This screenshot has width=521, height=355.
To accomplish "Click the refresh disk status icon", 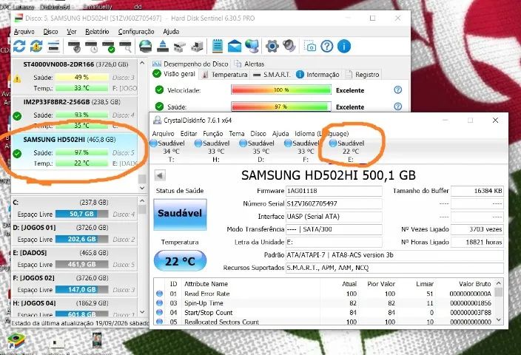I will tap(19, 46).
